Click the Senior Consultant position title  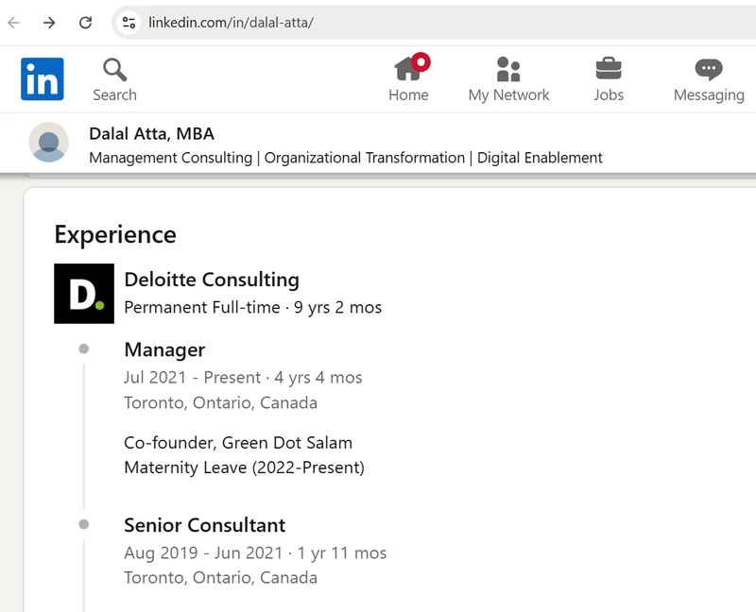pyautogui.click(x=204, y=525)
